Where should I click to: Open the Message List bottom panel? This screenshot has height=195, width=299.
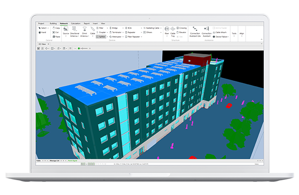(54, 161)
